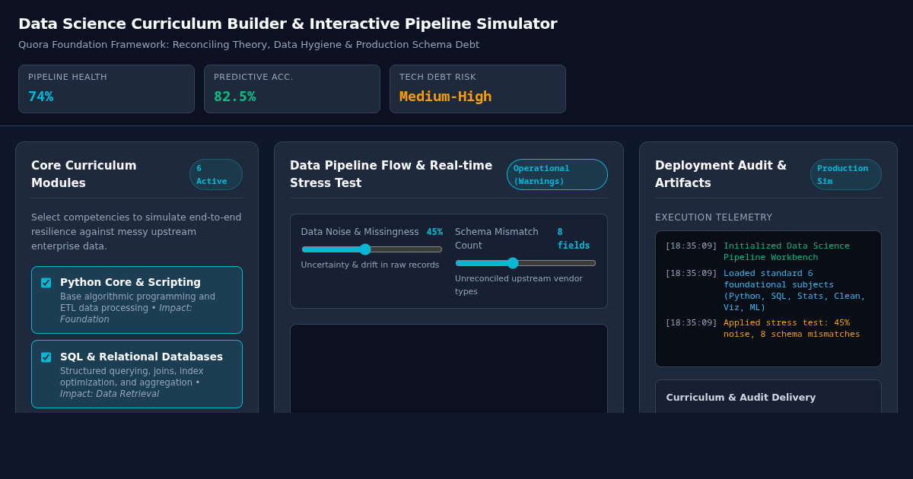This screenshot has height=479, width=913.
Task: Click the Pipeline Health 74% card
Action: 107,89
